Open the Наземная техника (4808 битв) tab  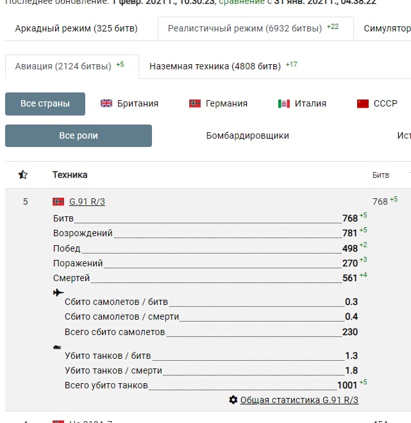tap(223, 66)
